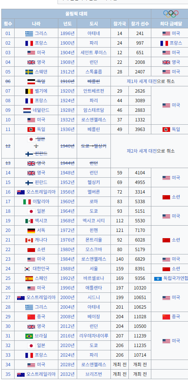The width and height of the screenshot is (188, 380).
Task: Click the 참가 선수 column header
Action: [x=140, y=24]
